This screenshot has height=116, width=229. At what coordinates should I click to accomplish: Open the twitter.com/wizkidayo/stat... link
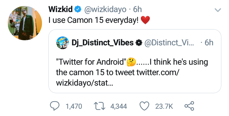pos(117,78)
